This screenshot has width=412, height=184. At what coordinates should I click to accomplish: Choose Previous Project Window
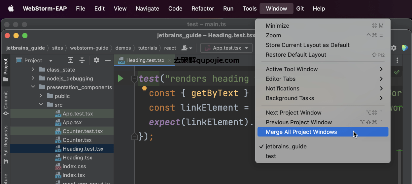coord(323,122)
